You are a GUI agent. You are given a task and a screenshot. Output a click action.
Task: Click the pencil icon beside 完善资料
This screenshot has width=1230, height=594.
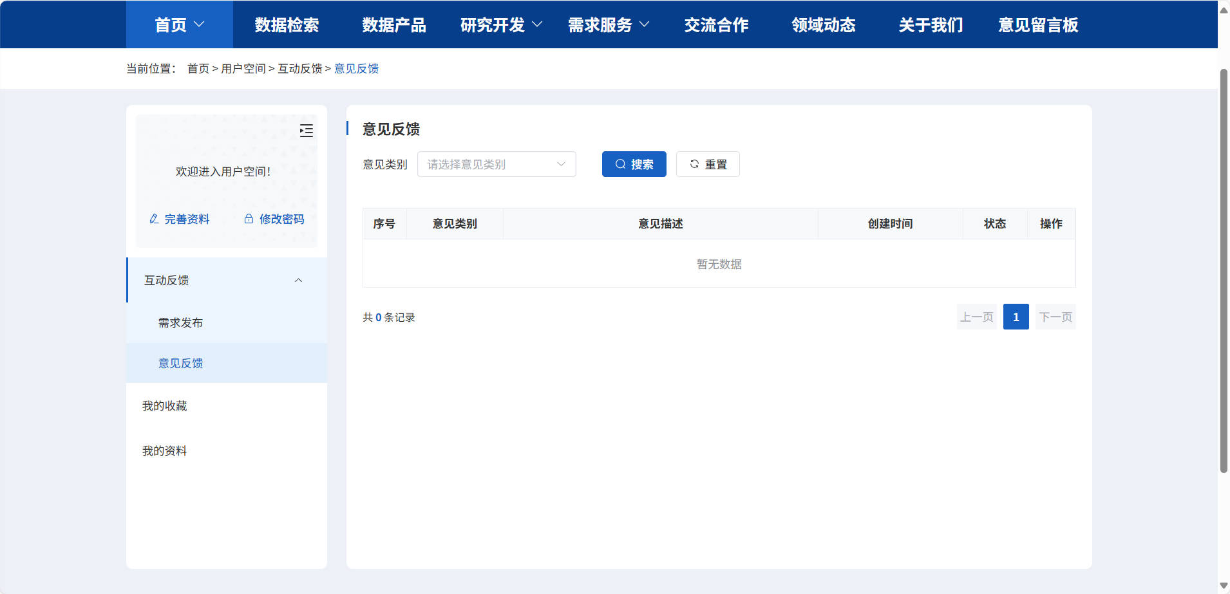coord(153,219)
